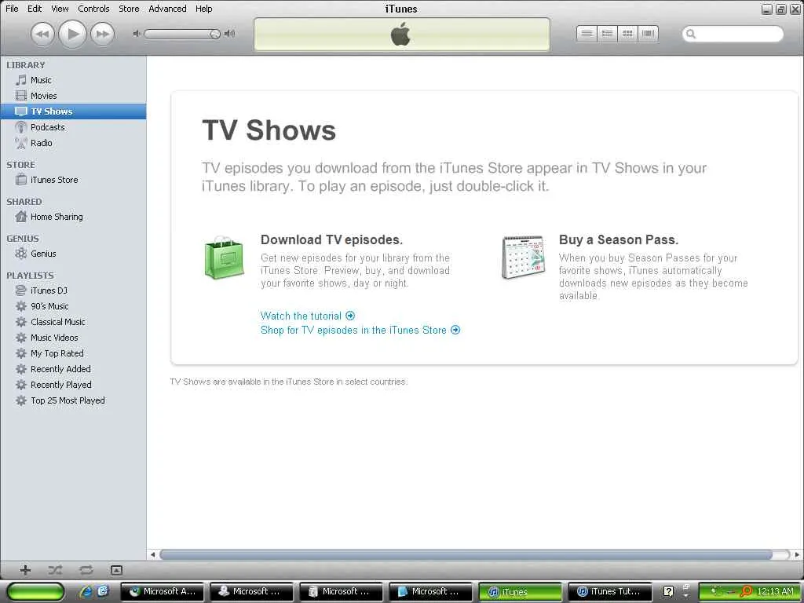Image resolution: width=804 pixels, height=603 pixels.
Task: Open the File menu
Action: point(12,9)
